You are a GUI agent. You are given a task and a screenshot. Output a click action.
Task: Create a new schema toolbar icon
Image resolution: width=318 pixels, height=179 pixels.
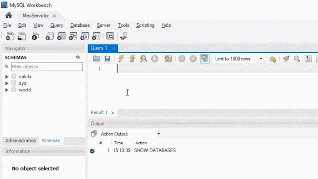(x=50, y=36)
